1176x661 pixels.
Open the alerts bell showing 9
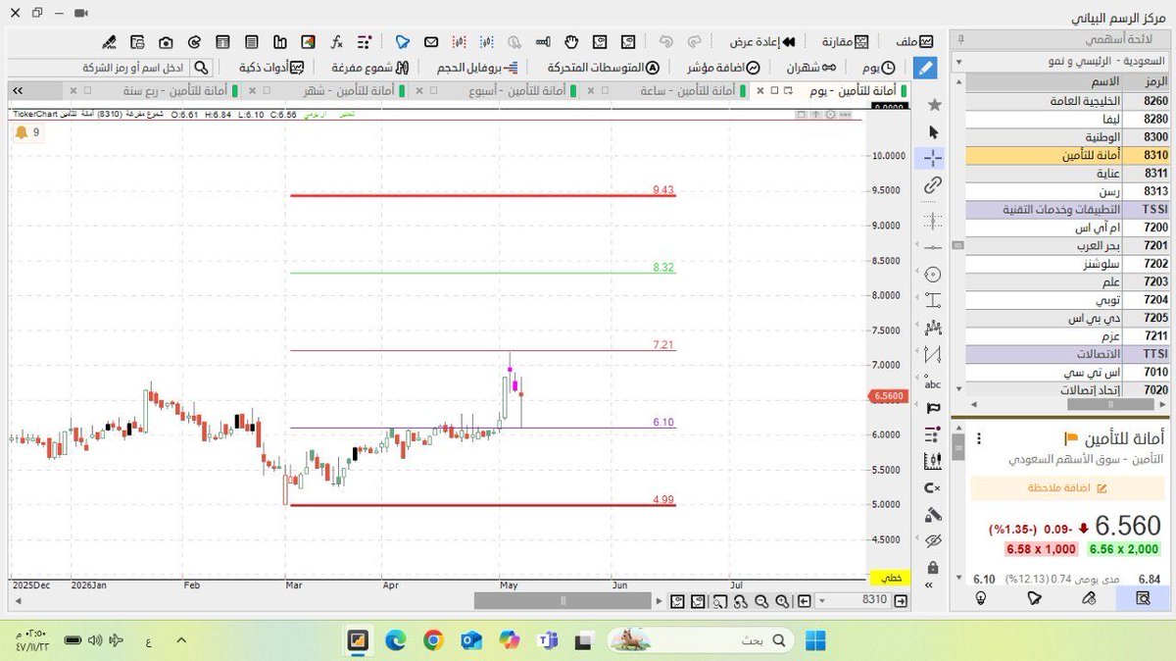coord(26,132)
